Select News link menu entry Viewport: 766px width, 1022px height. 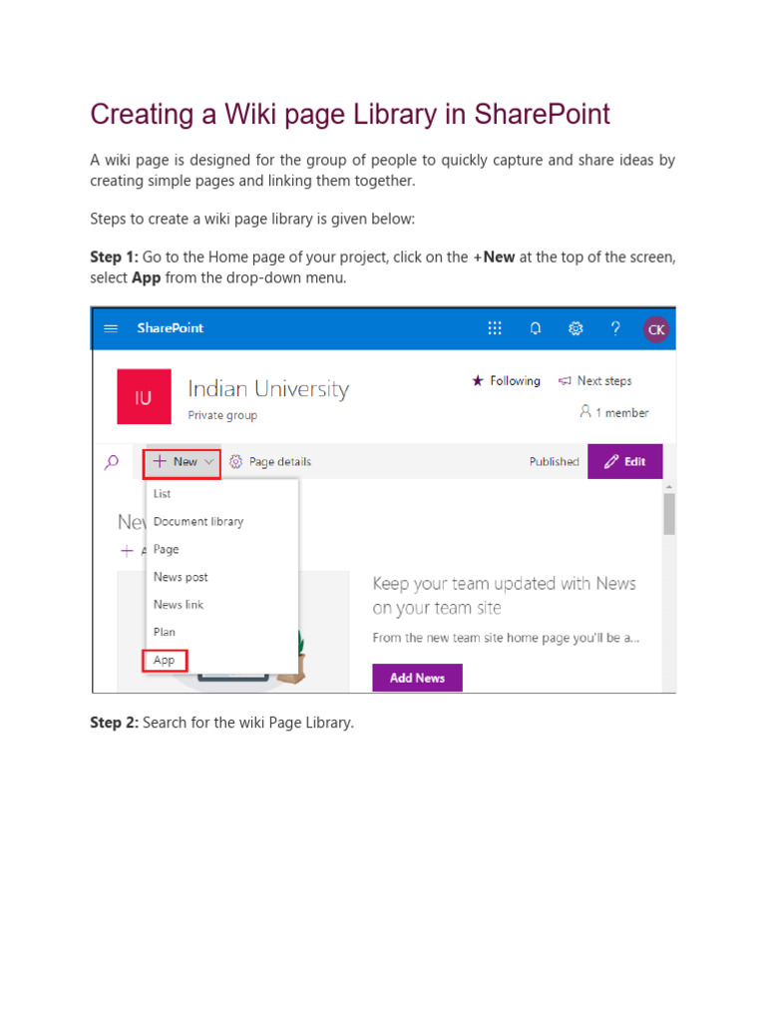coord(179,605)
